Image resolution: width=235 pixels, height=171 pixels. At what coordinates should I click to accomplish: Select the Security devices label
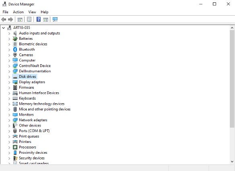[32, 158]
